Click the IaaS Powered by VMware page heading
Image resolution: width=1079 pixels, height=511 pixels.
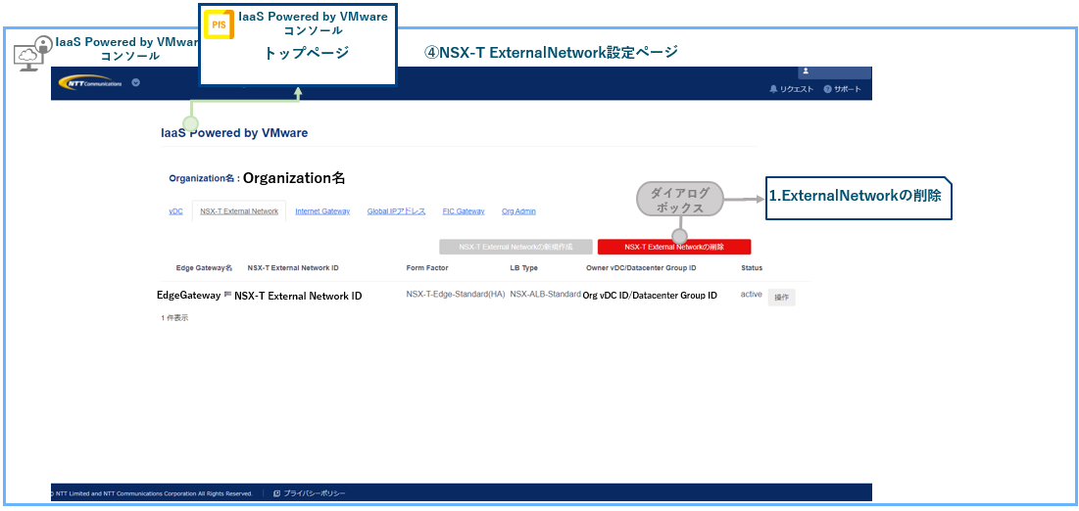pyautogui.click(x=234, y=133)
